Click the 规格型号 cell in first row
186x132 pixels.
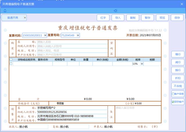point(60,64)
